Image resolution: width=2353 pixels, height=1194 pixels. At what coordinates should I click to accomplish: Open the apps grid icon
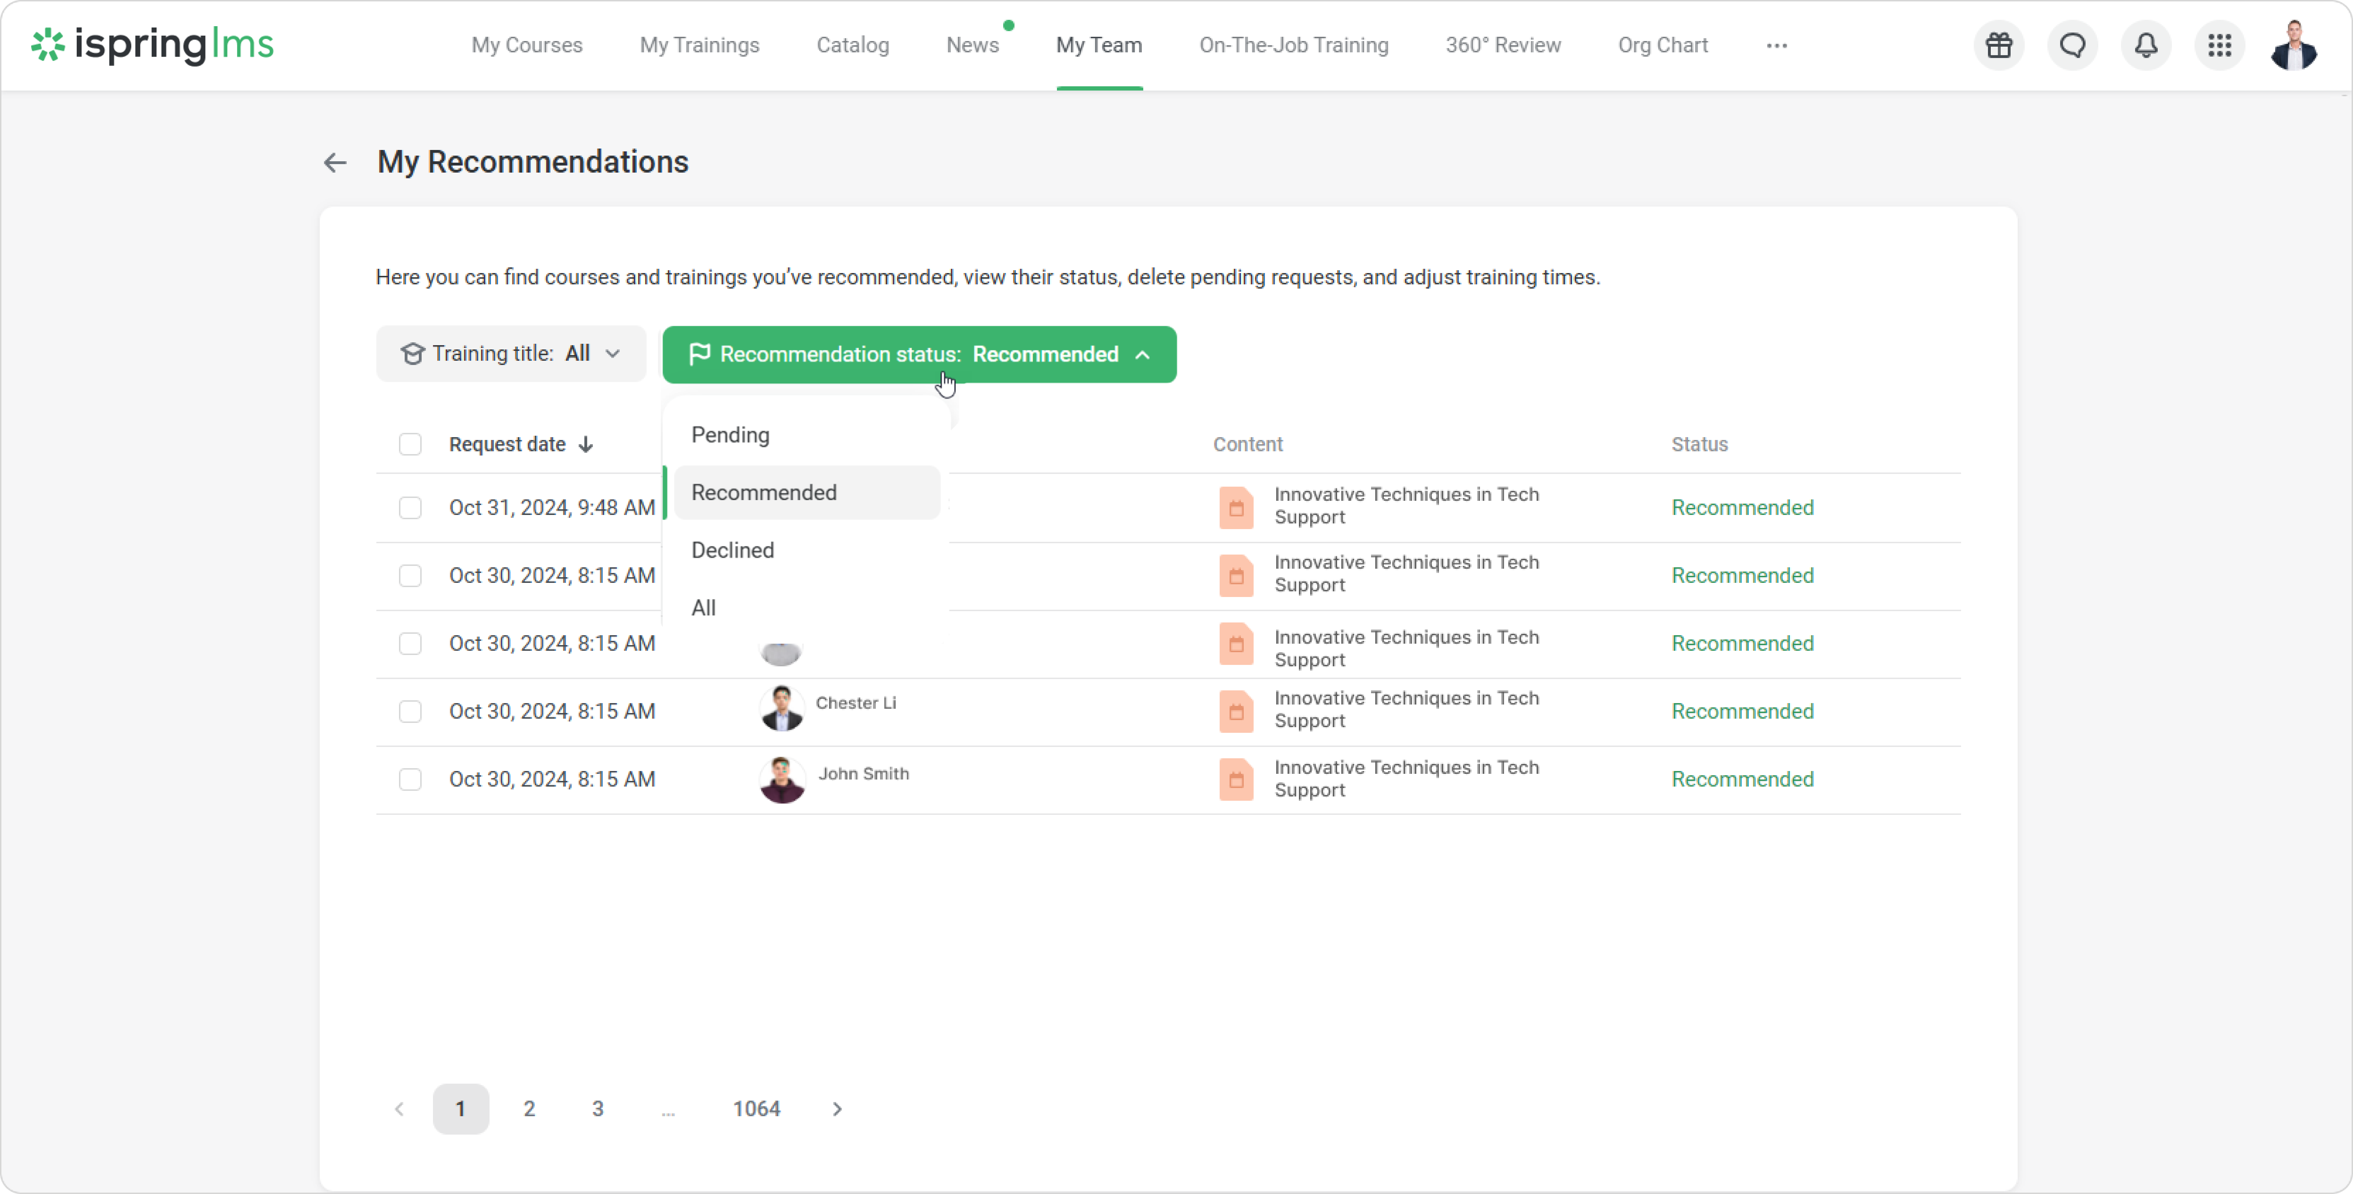2220,46
